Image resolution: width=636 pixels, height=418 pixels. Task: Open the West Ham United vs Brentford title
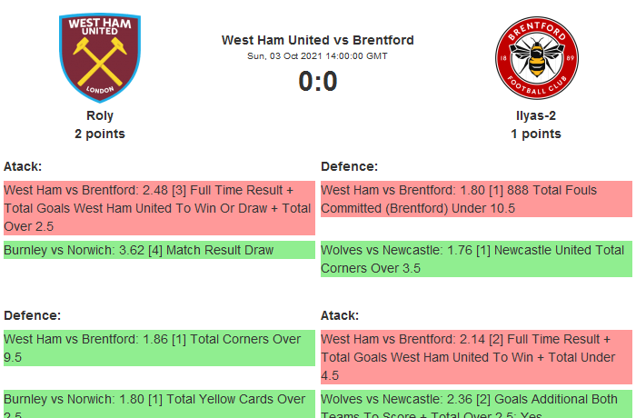point(317,40)
